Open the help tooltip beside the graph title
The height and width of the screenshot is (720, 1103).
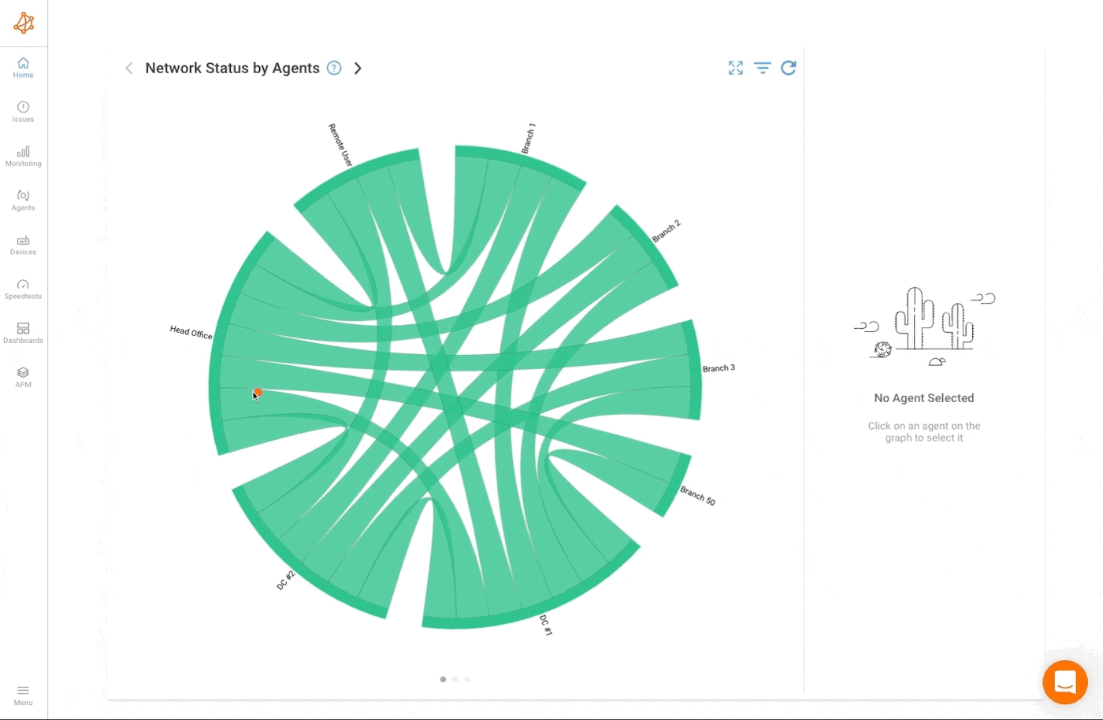pyautogui.click(x=333, y=68)
